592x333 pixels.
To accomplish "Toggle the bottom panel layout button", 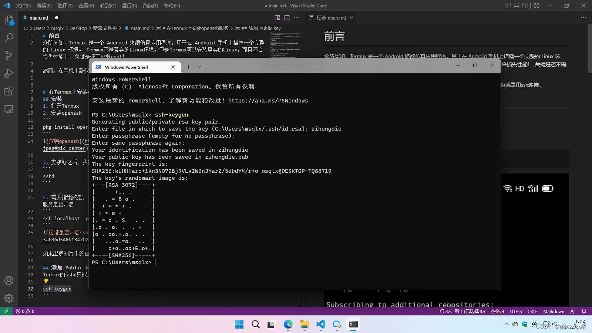I will [517, 6].
